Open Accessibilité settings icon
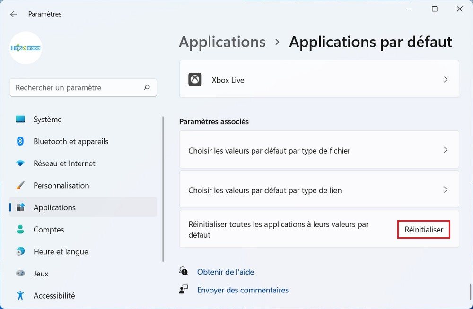 point(20,296)
